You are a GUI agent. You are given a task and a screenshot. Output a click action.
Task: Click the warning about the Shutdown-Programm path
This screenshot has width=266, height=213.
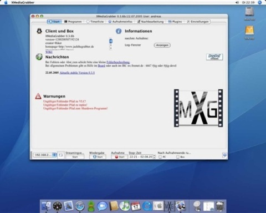pos(75,108)
